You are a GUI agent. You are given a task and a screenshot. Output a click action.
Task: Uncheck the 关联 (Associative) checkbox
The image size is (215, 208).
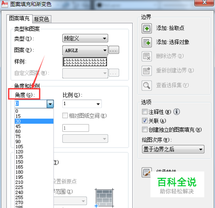click(x=144, y=121)
